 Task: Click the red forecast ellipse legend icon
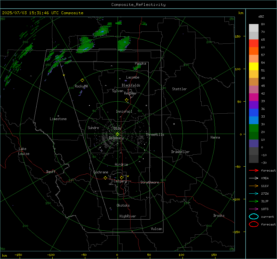click(x=254, y=224)
